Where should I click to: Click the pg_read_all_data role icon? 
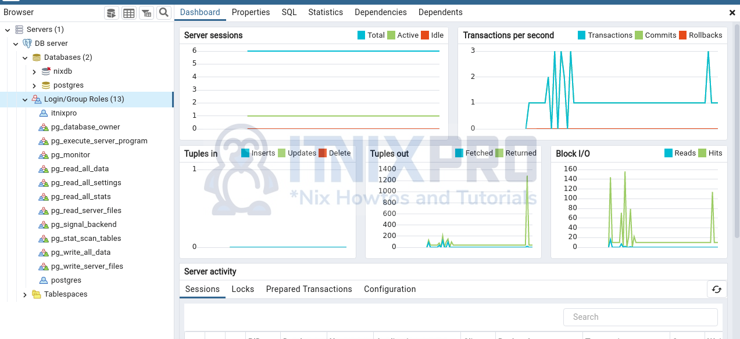(44, 169)
